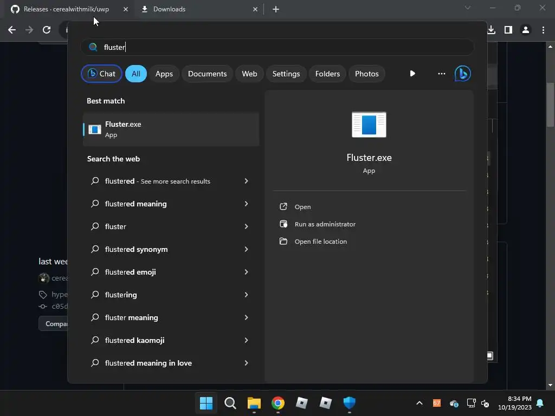Switch to the Settings filter
The width and height of the screenshot is (555, 416).
286,74
